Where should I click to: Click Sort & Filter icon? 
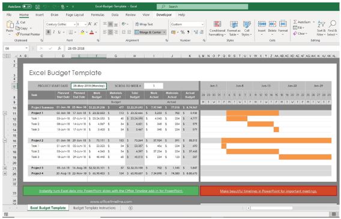321,24
